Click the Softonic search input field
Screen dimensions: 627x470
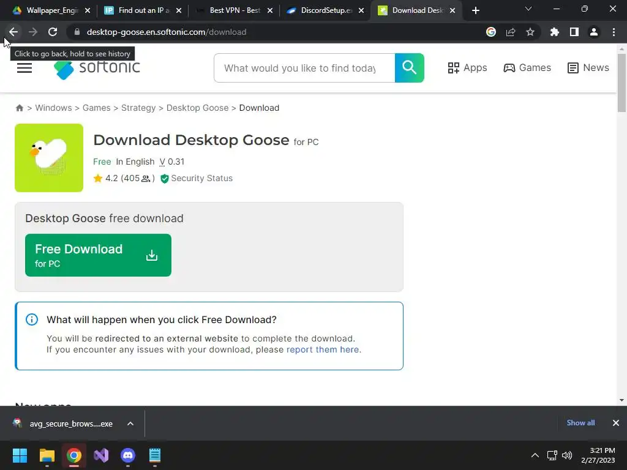tap(304, 68)
